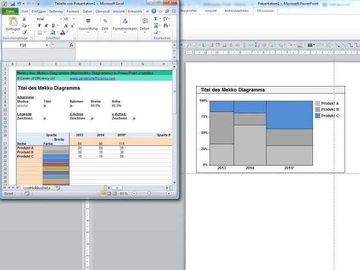Expand the Formatvorlagen dropdown
This screenshot has width=360, height=270.
pos(125,32)
